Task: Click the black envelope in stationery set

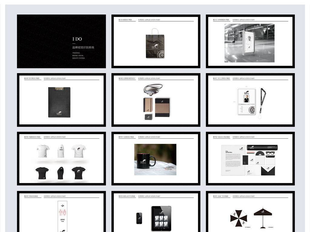Action: coord(268,171)
